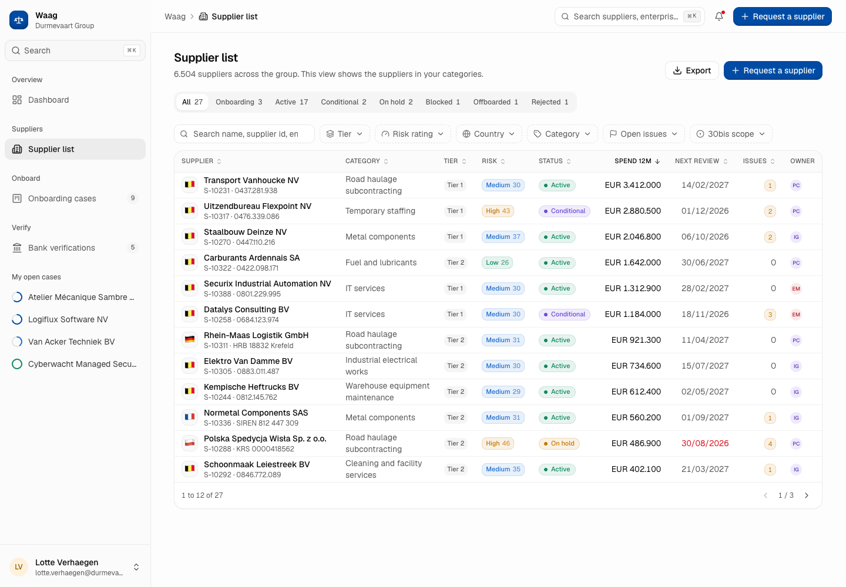Open the Dashboard page
The width and height of the screenshot is (846, 587).
75,100
